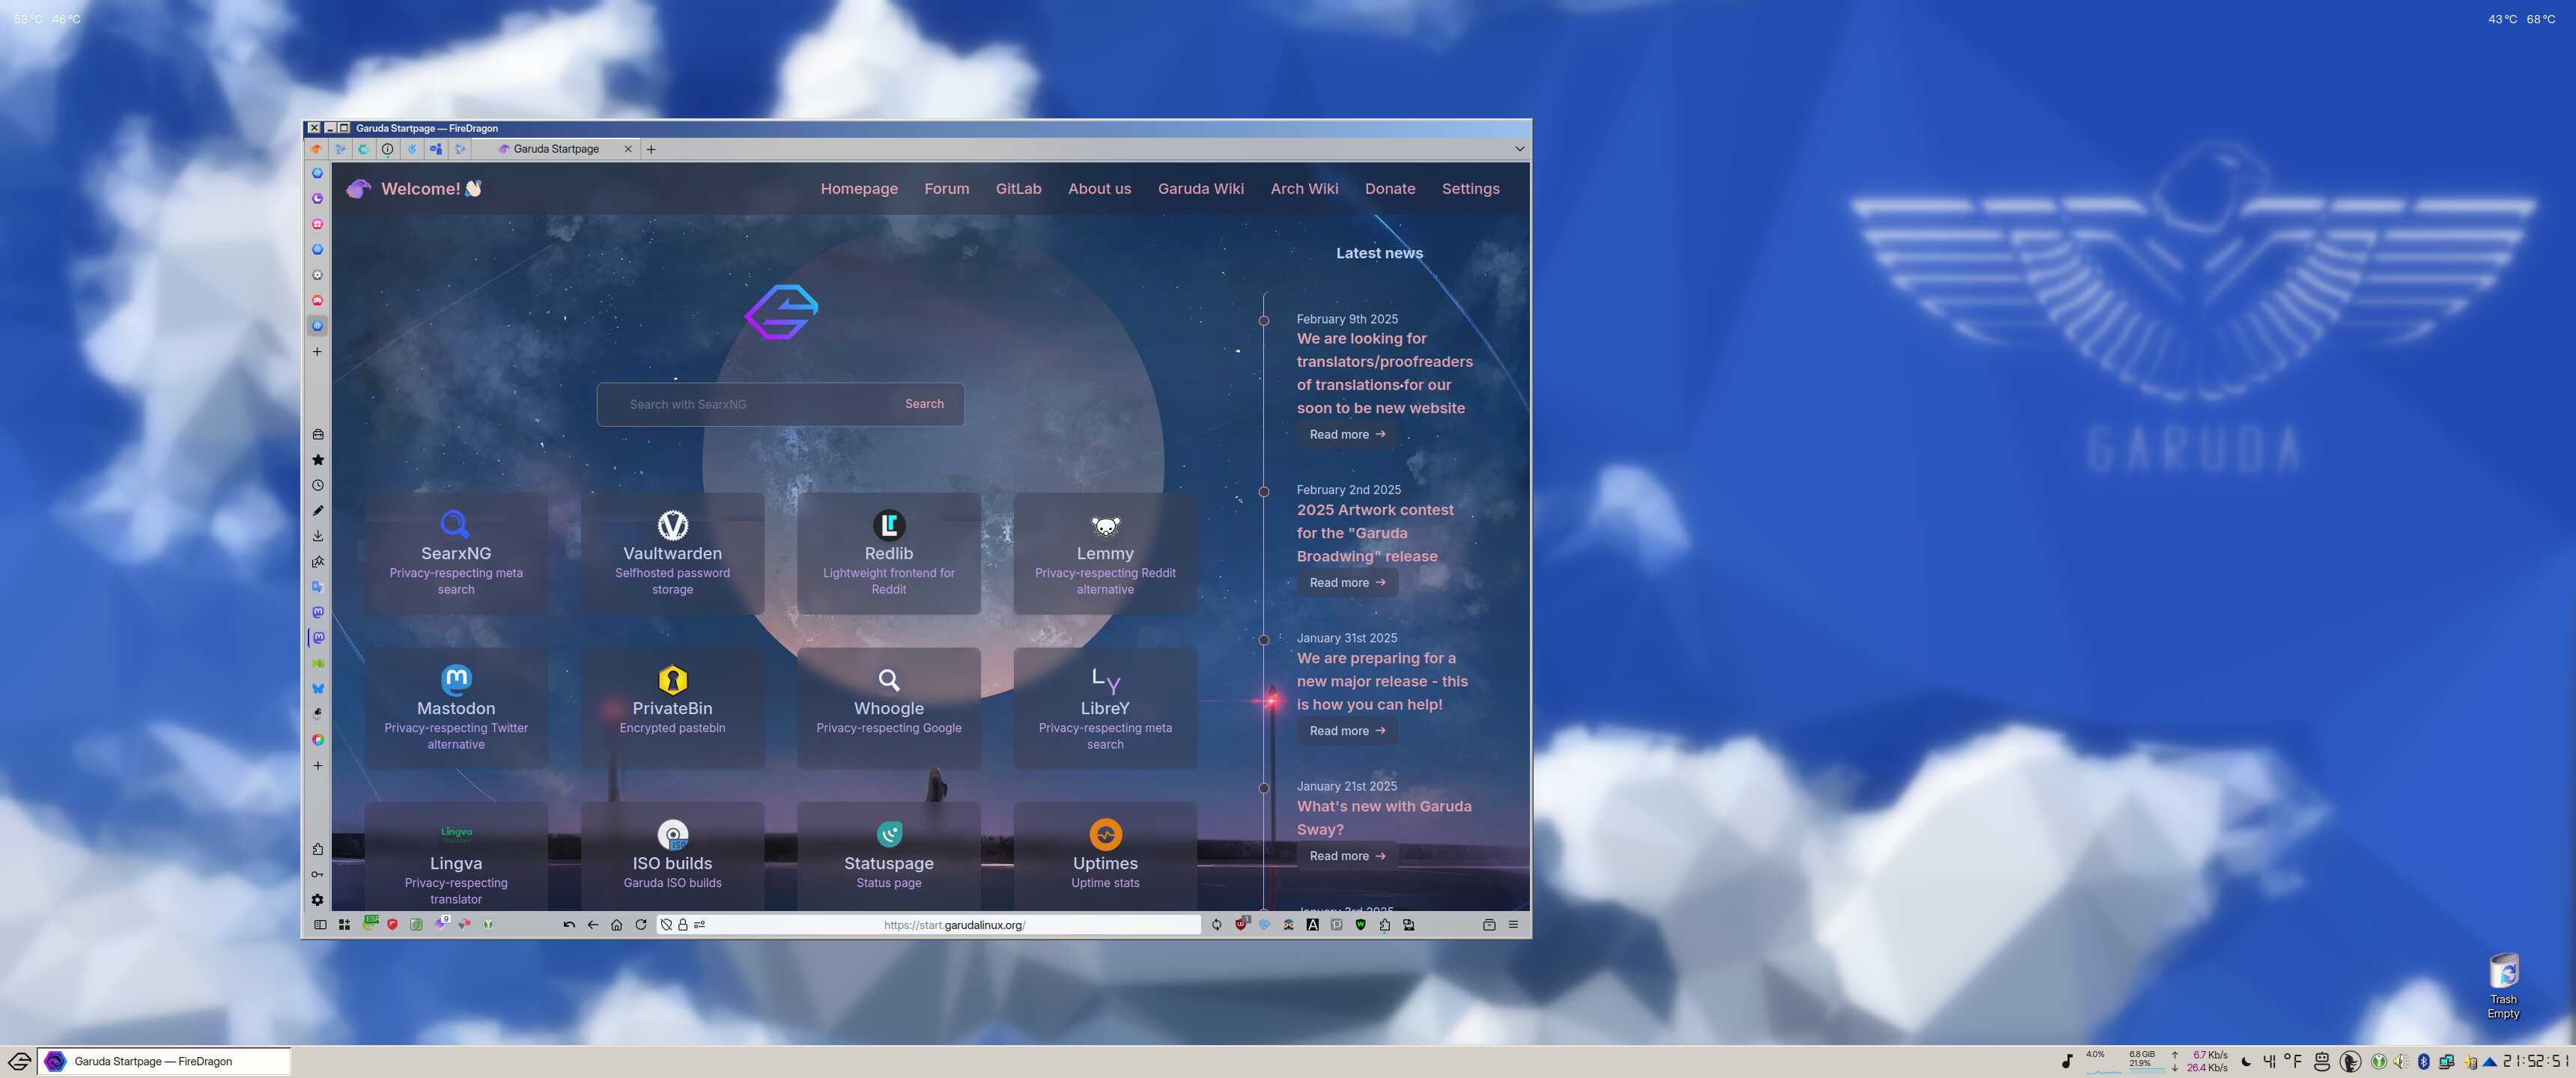2576x1078 pixels.
Task: Go back one page
Action: click(593, 925)
